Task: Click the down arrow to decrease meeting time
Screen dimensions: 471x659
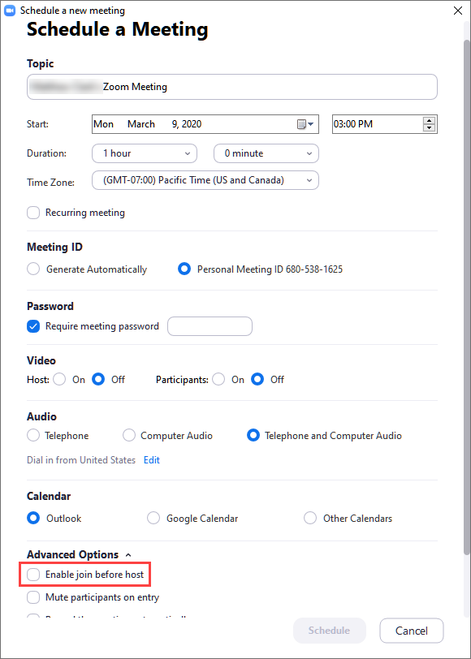Action: tap(429, 128)
